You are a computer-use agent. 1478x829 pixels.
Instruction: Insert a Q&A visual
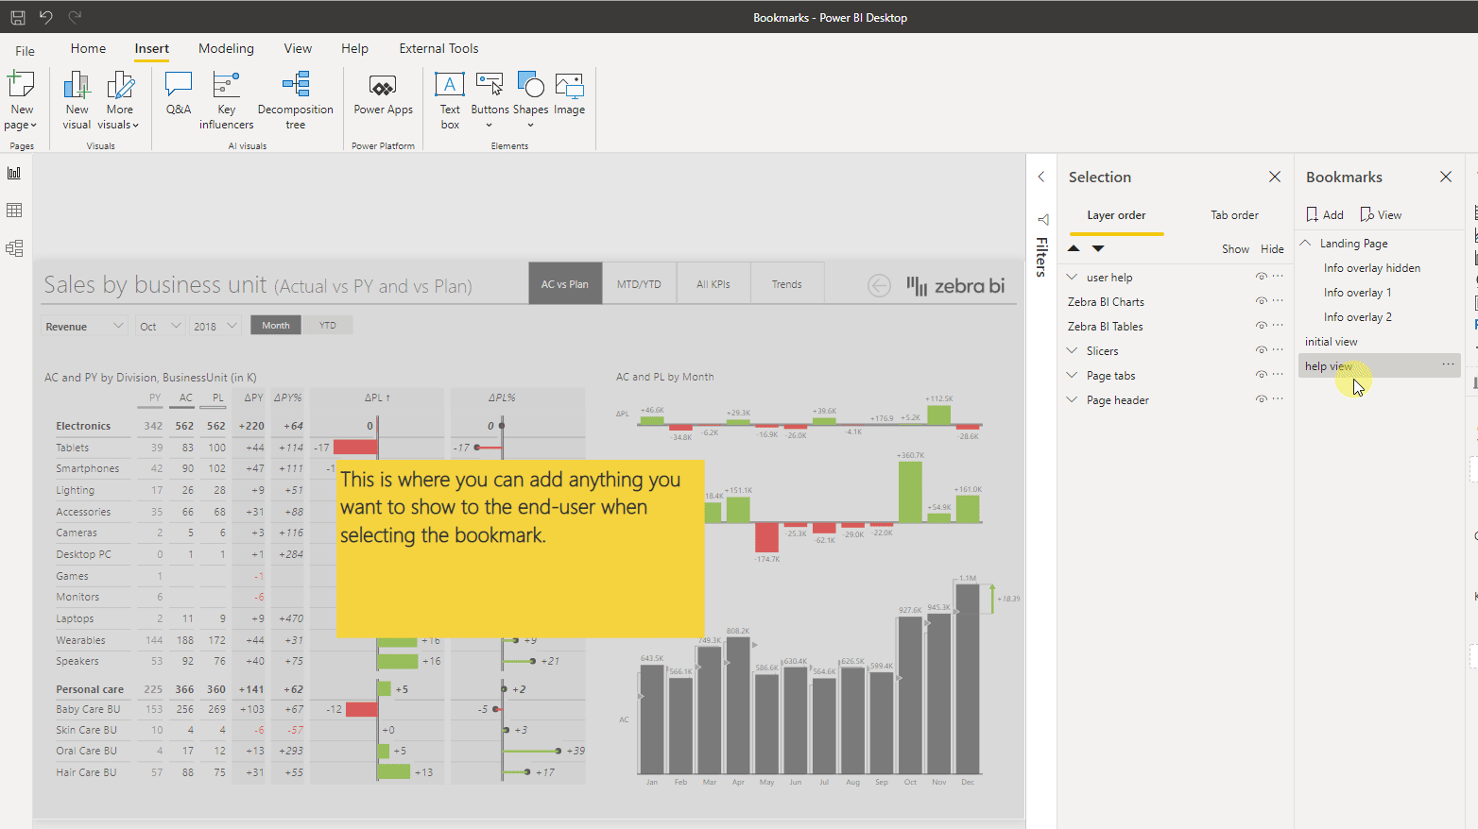179,94
